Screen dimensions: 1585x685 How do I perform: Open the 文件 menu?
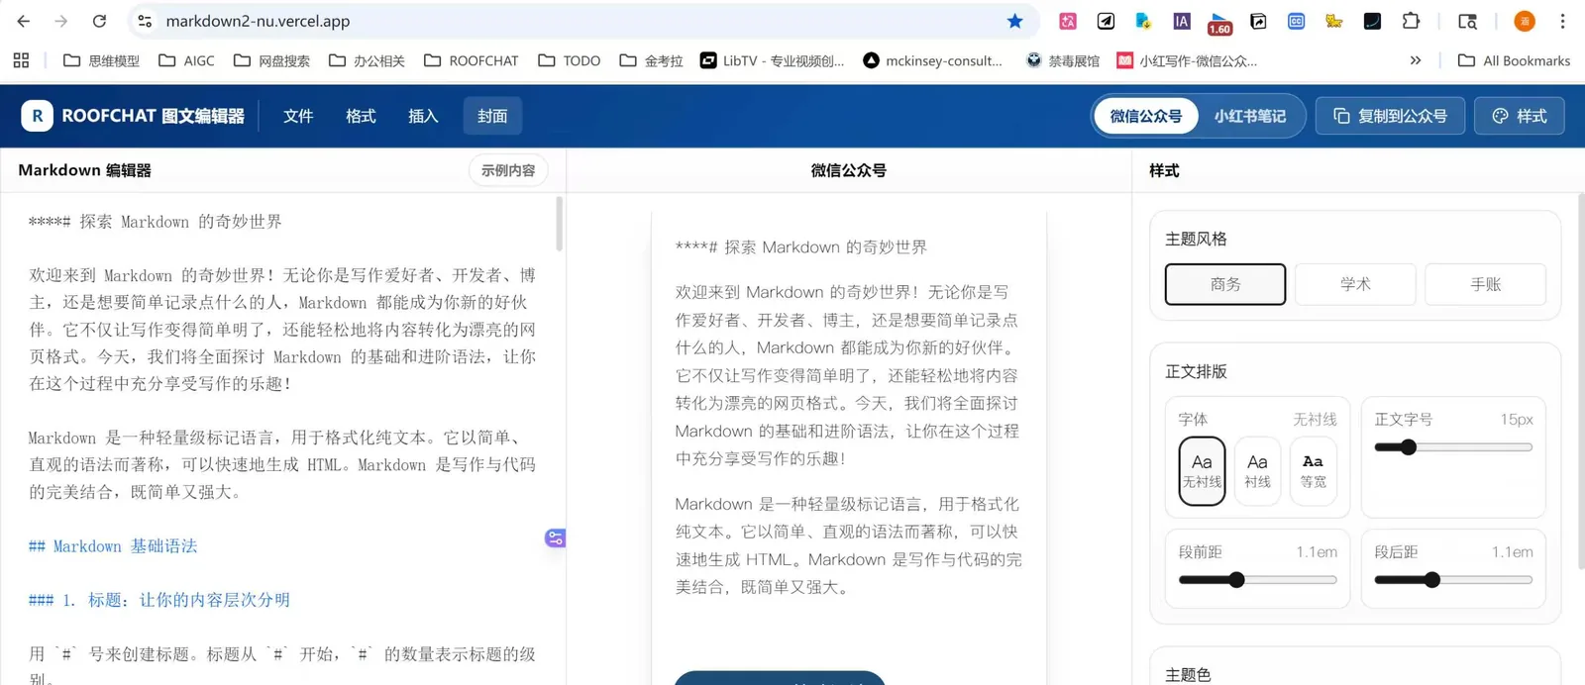298,116
